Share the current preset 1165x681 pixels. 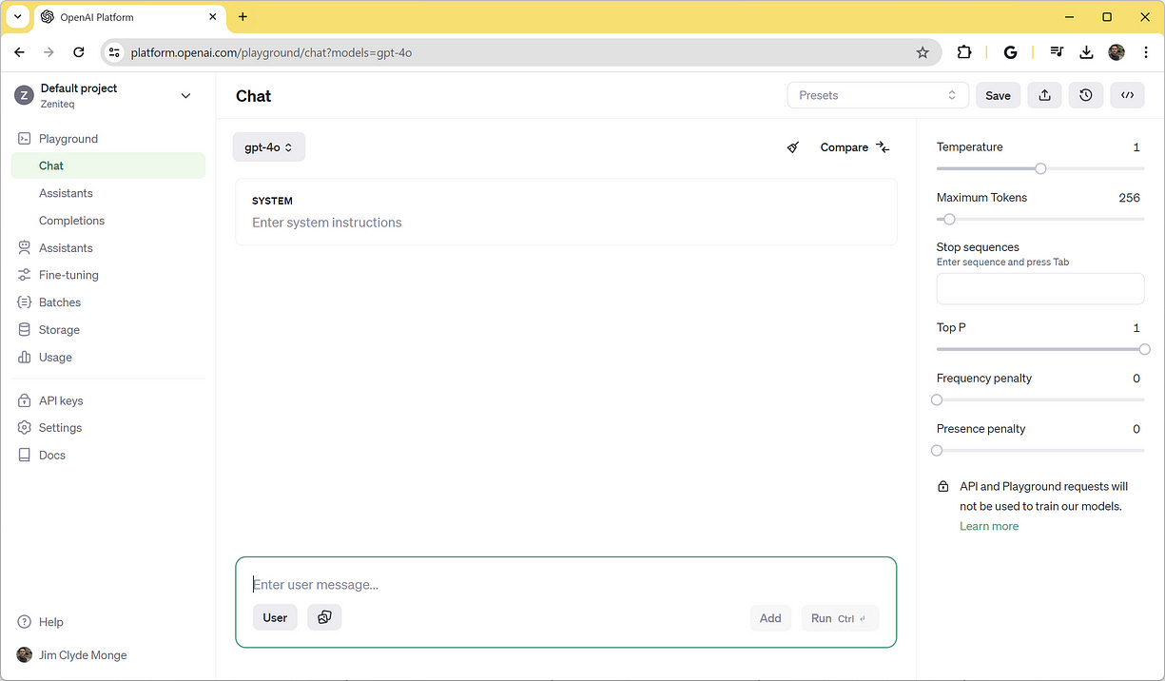point(1044,95)
